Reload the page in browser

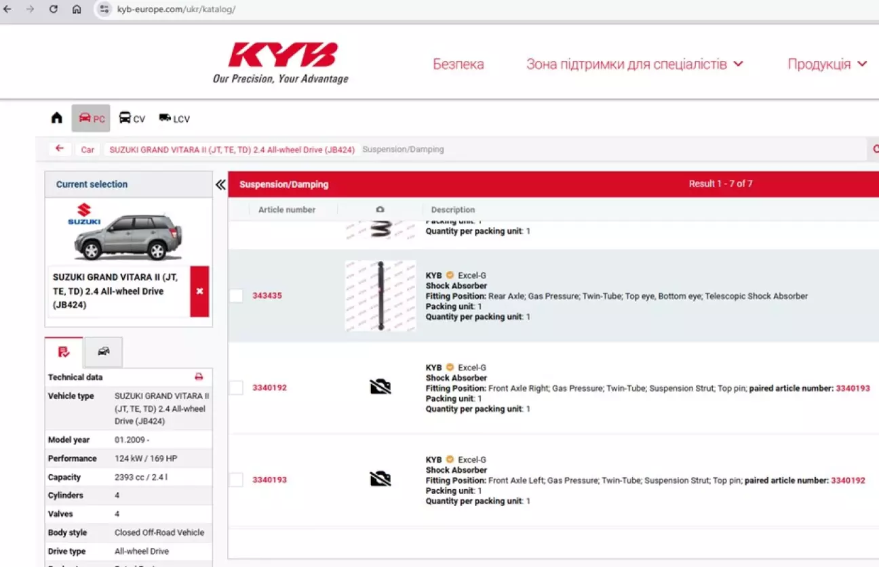click(x=54, y=9)
